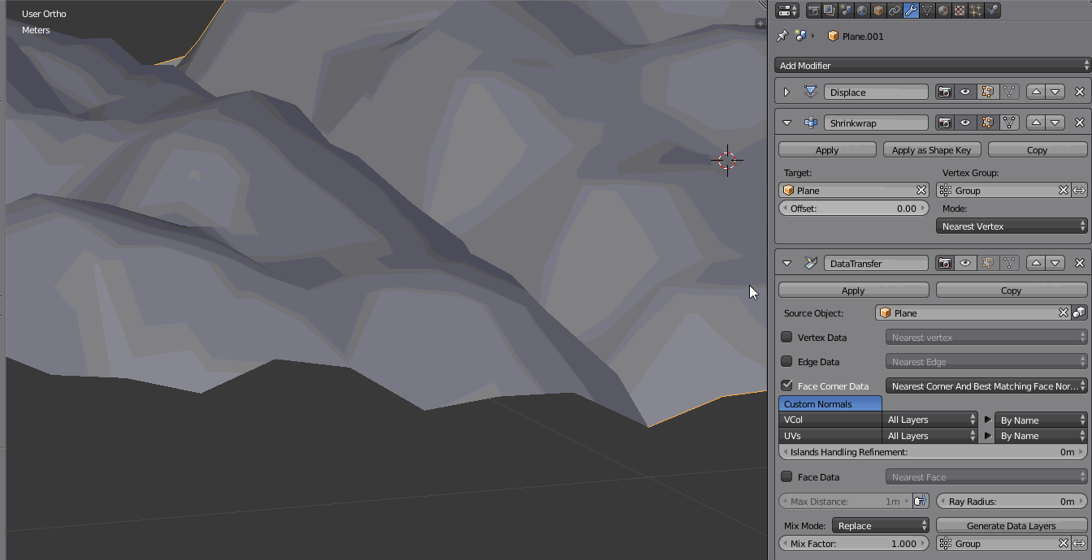
Task: Open the Texture properties checker icon
Action: (x=959, y=10)
